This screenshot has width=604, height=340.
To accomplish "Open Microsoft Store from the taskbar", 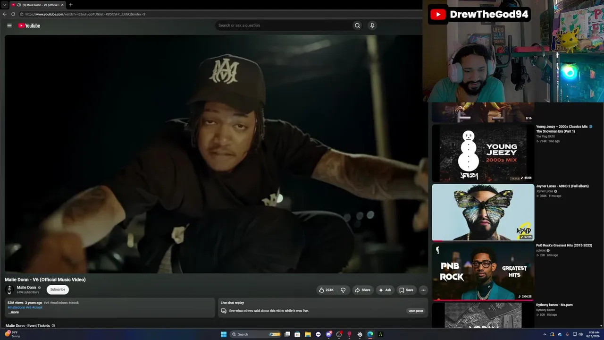I will pos(297,334).
